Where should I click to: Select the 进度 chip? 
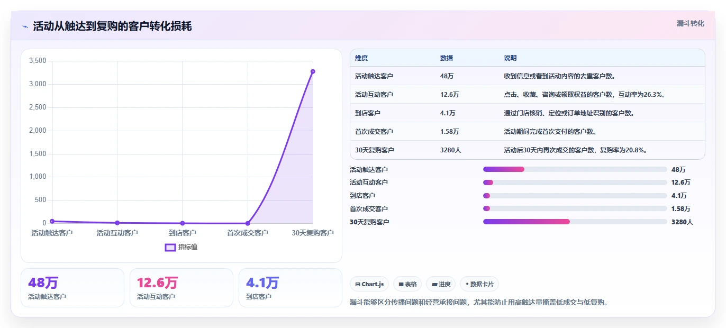click(x=441, y=284)
